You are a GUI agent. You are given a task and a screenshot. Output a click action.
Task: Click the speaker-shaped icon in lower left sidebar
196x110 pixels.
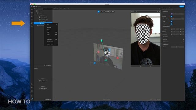click(32, 88)
